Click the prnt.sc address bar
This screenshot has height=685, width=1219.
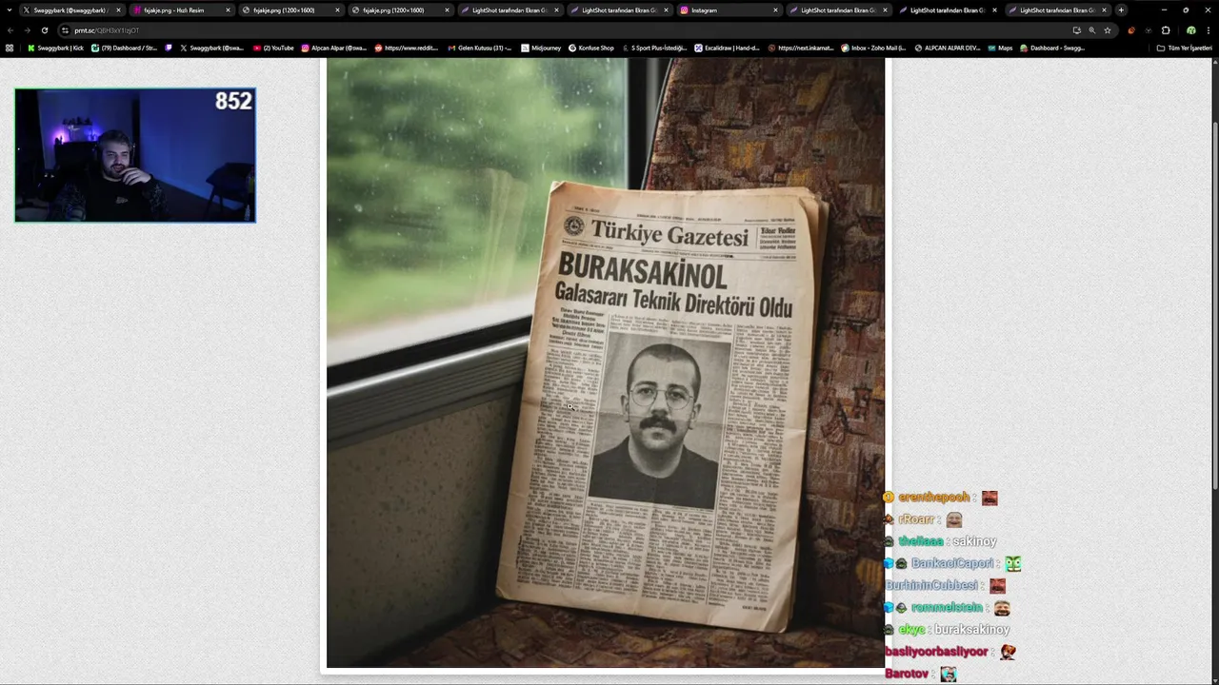point(562,30)
